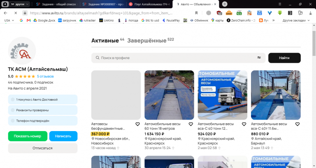The width and height of the screenshot is (316, 168).
Task: Bookmark this Avito page
Action: pos(196,13)
